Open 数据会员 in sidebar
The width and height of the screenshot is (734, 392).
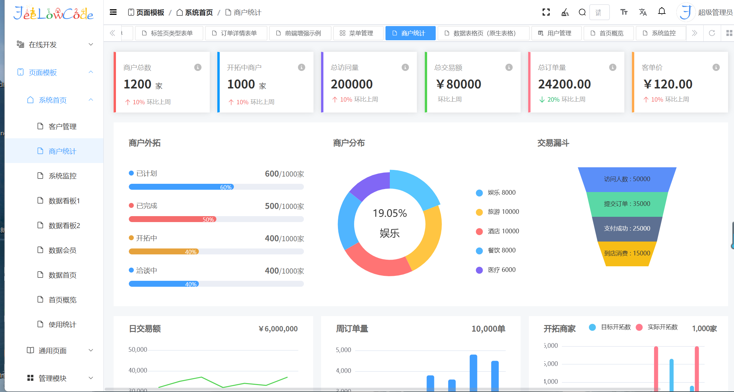[x=55, y=250]
